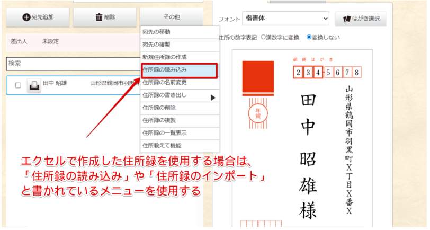
Task: Select 宛先の移動 from the menu
Action: coord(180,32)
